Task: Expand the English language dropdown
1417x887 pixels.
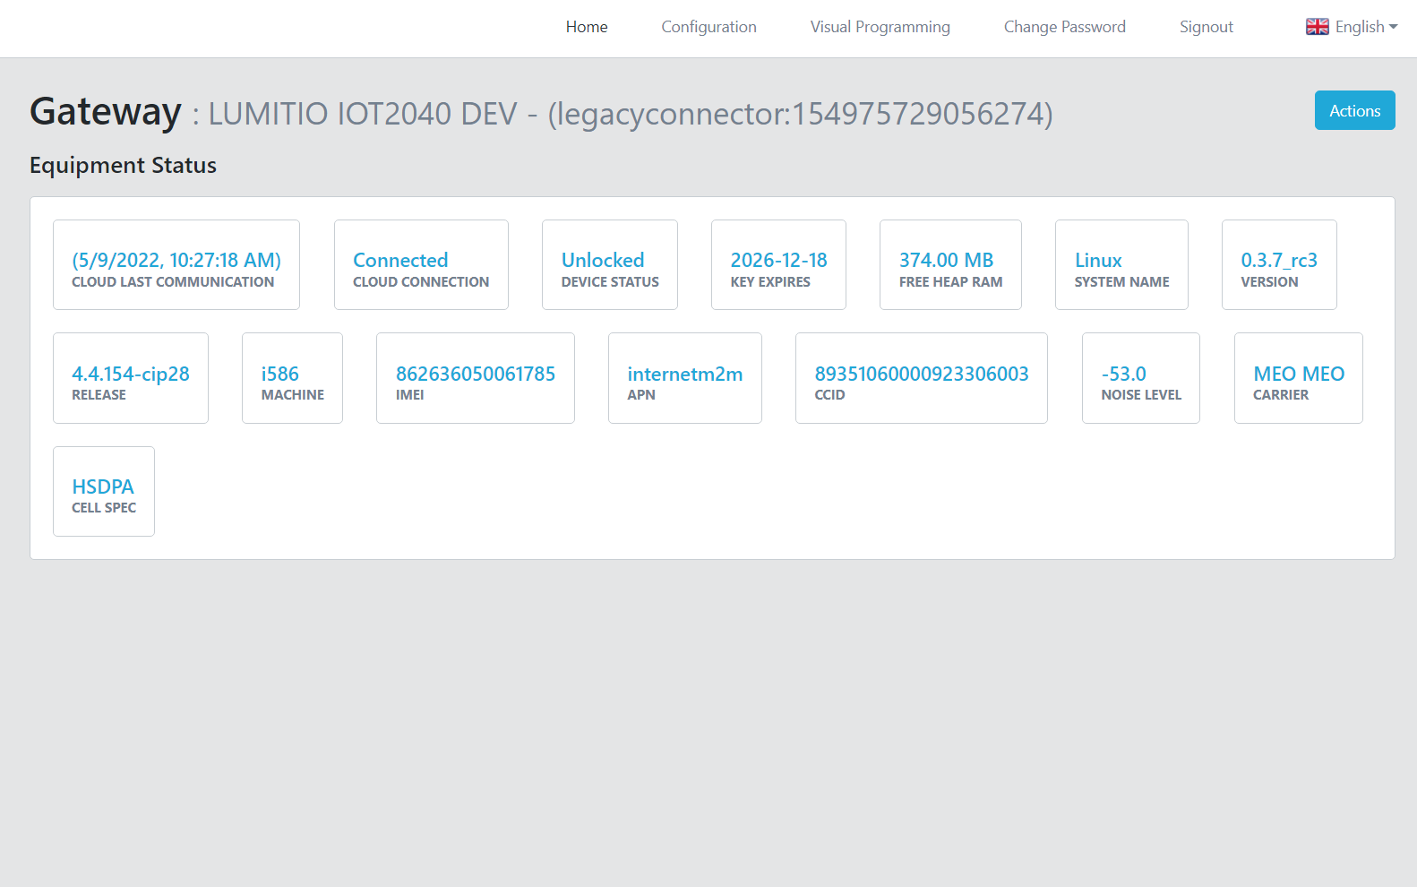Action: click(x=1352, y=27)
